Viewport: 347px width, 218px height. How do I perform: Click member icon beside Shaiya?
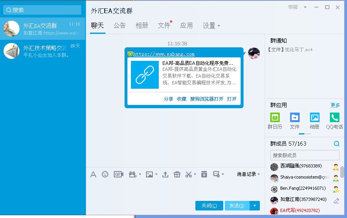336,178
